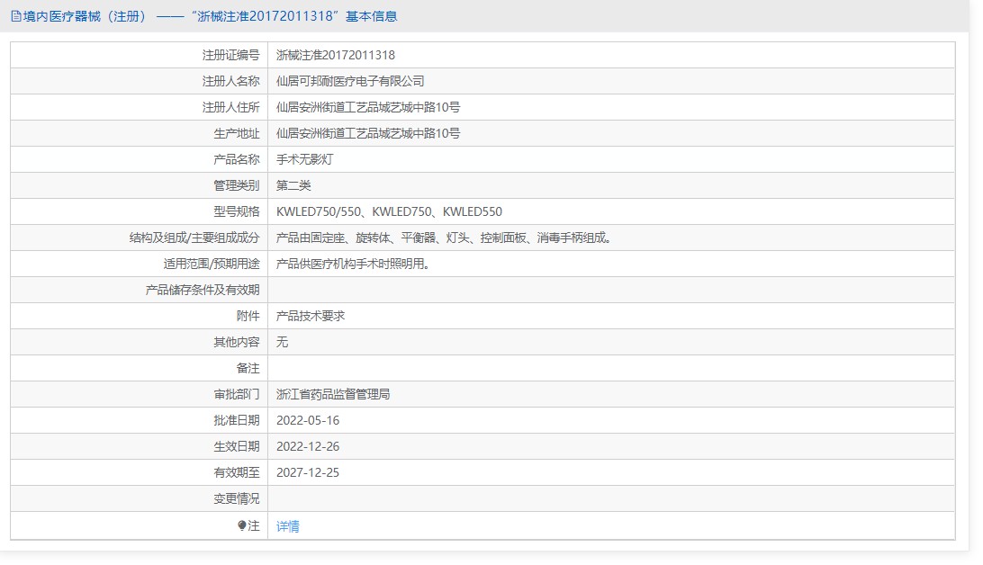Click approval department 浙江省药品监督管理局
The width and height of the screenshot is (983, 565).
(x=333, y=395)
